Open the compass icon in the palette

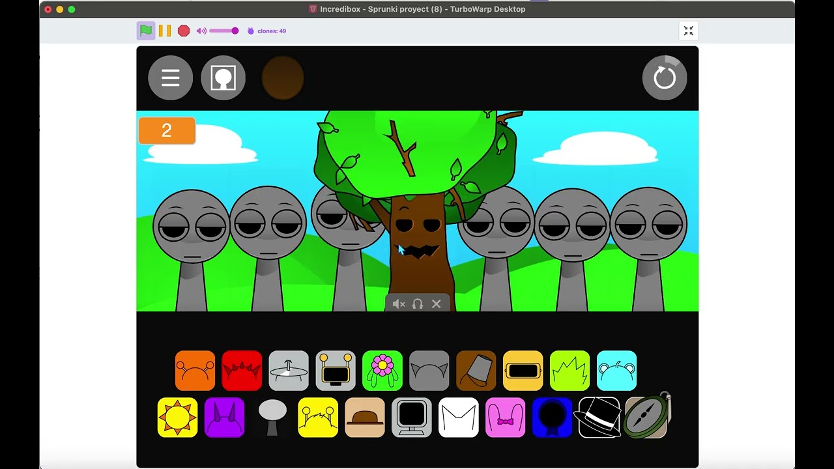click(x=646, y=416)
